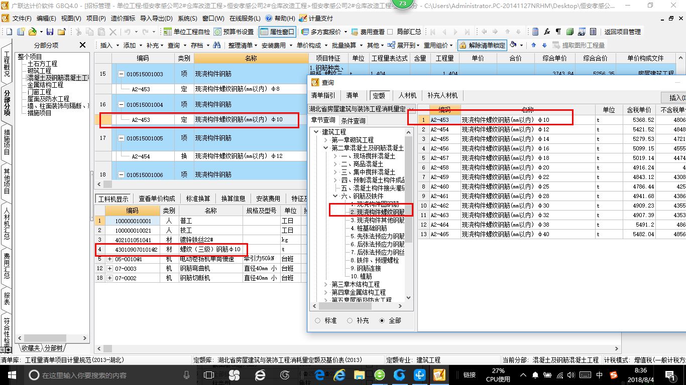Switch to 清单指引 tab in query dialog
The width and height of the screenshot is (686, 385).
pyautogui.click(x=323, y=95)
